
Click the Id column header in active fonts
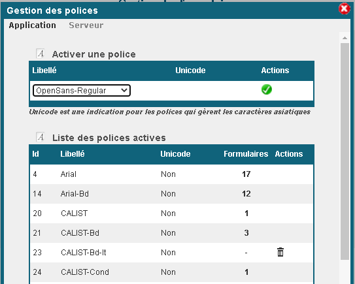coord(35,154)
